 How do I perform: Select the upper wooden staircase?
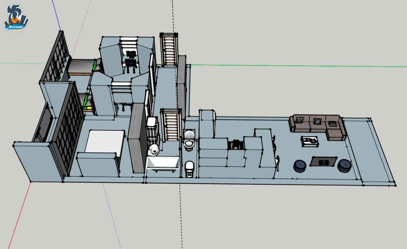(x=169, y=49)
